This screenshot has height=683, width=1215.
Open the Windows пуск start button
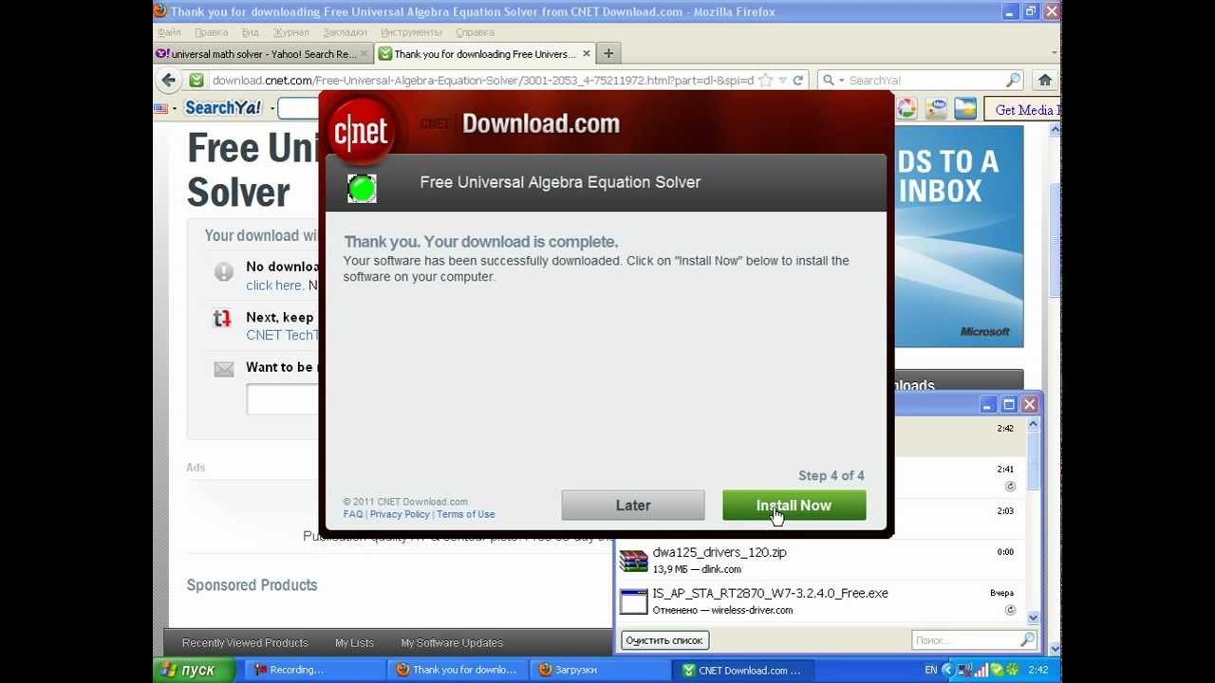pyautogui.click(x=194, y=670)
